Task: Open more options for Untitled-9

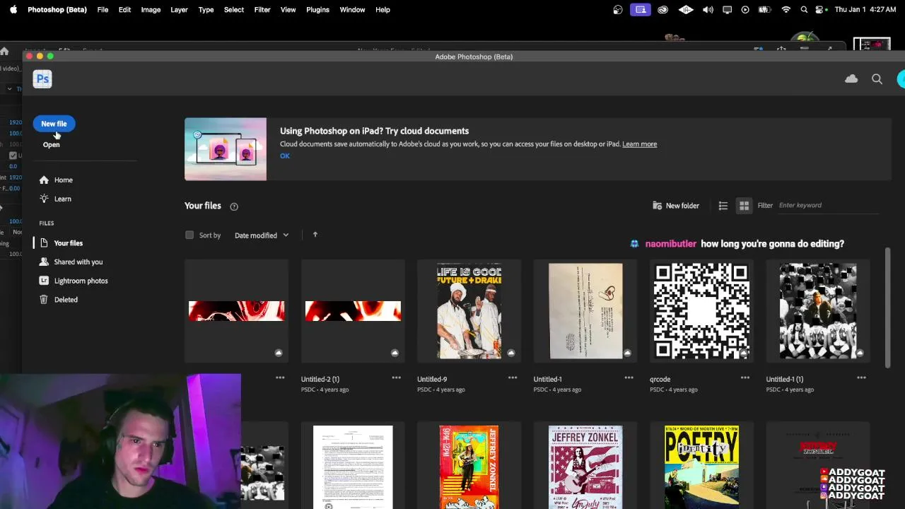Action: [513, 378]
